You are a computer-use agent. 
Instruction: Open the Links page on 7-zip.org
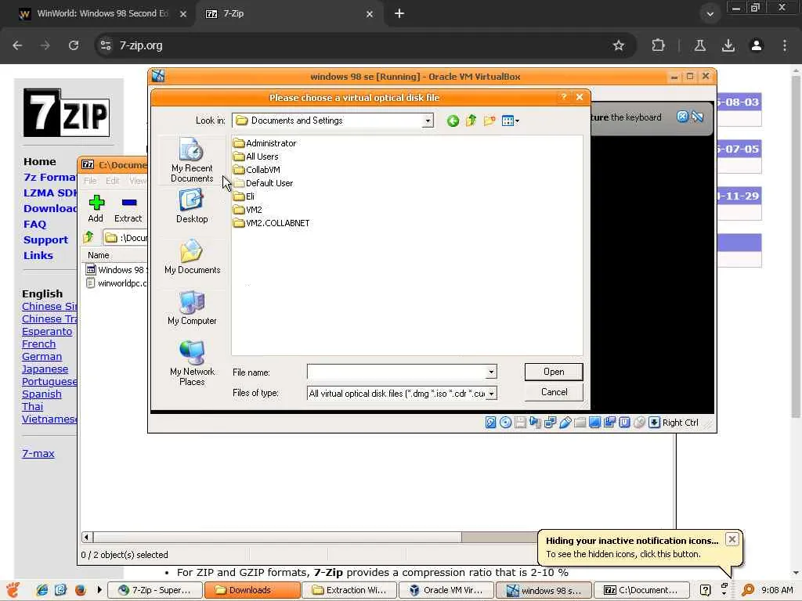(38, 256)
